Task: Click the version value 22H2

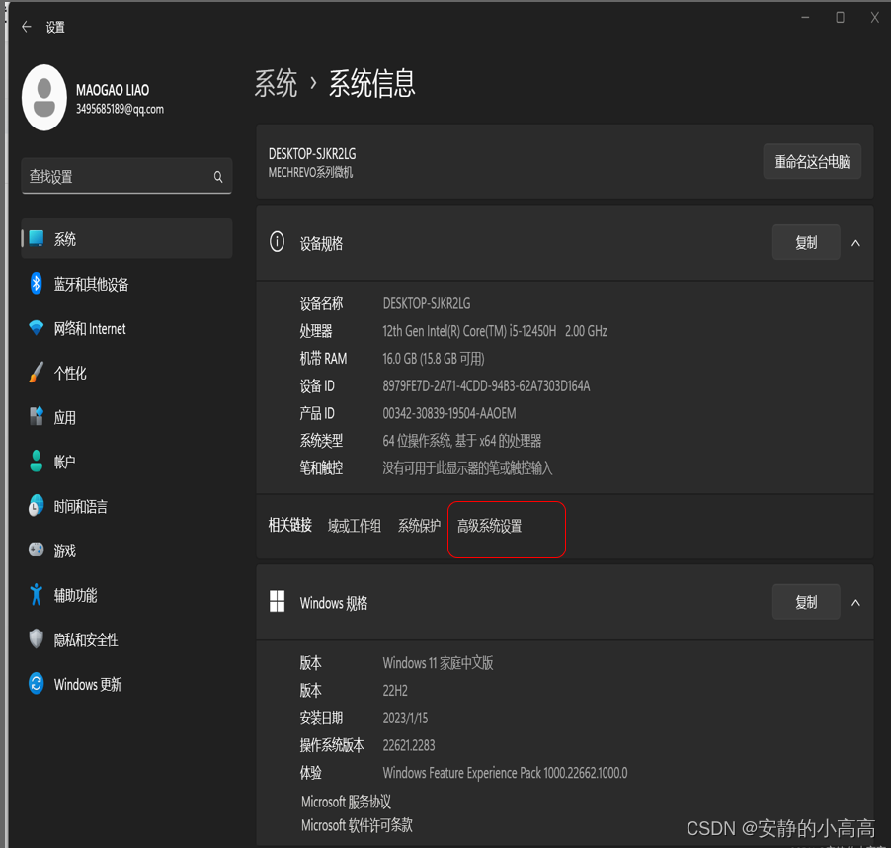Action: (395, 691)
